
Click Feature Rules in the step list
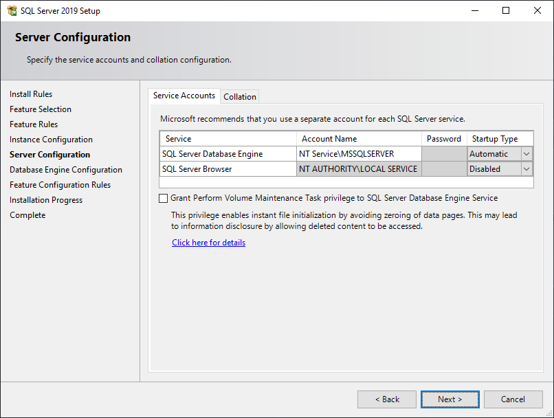(34, 124)
